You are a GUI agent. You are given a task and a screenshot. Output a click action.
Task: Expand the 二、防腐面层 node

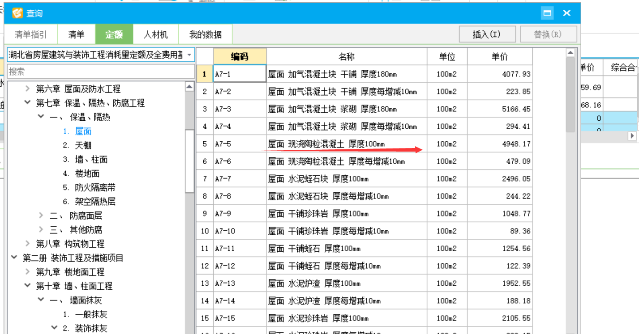point(41,216)
